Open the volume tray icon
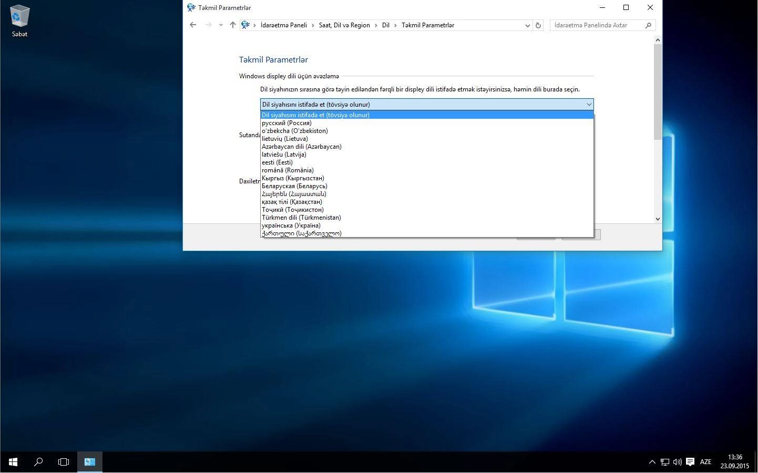The width and height of the screenshot is (758, 473). (677, 462)
